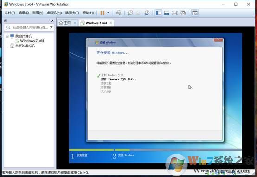257x177 pixels.
Task: Take a snapshot with the clock icon
Action: coord(130,13)
